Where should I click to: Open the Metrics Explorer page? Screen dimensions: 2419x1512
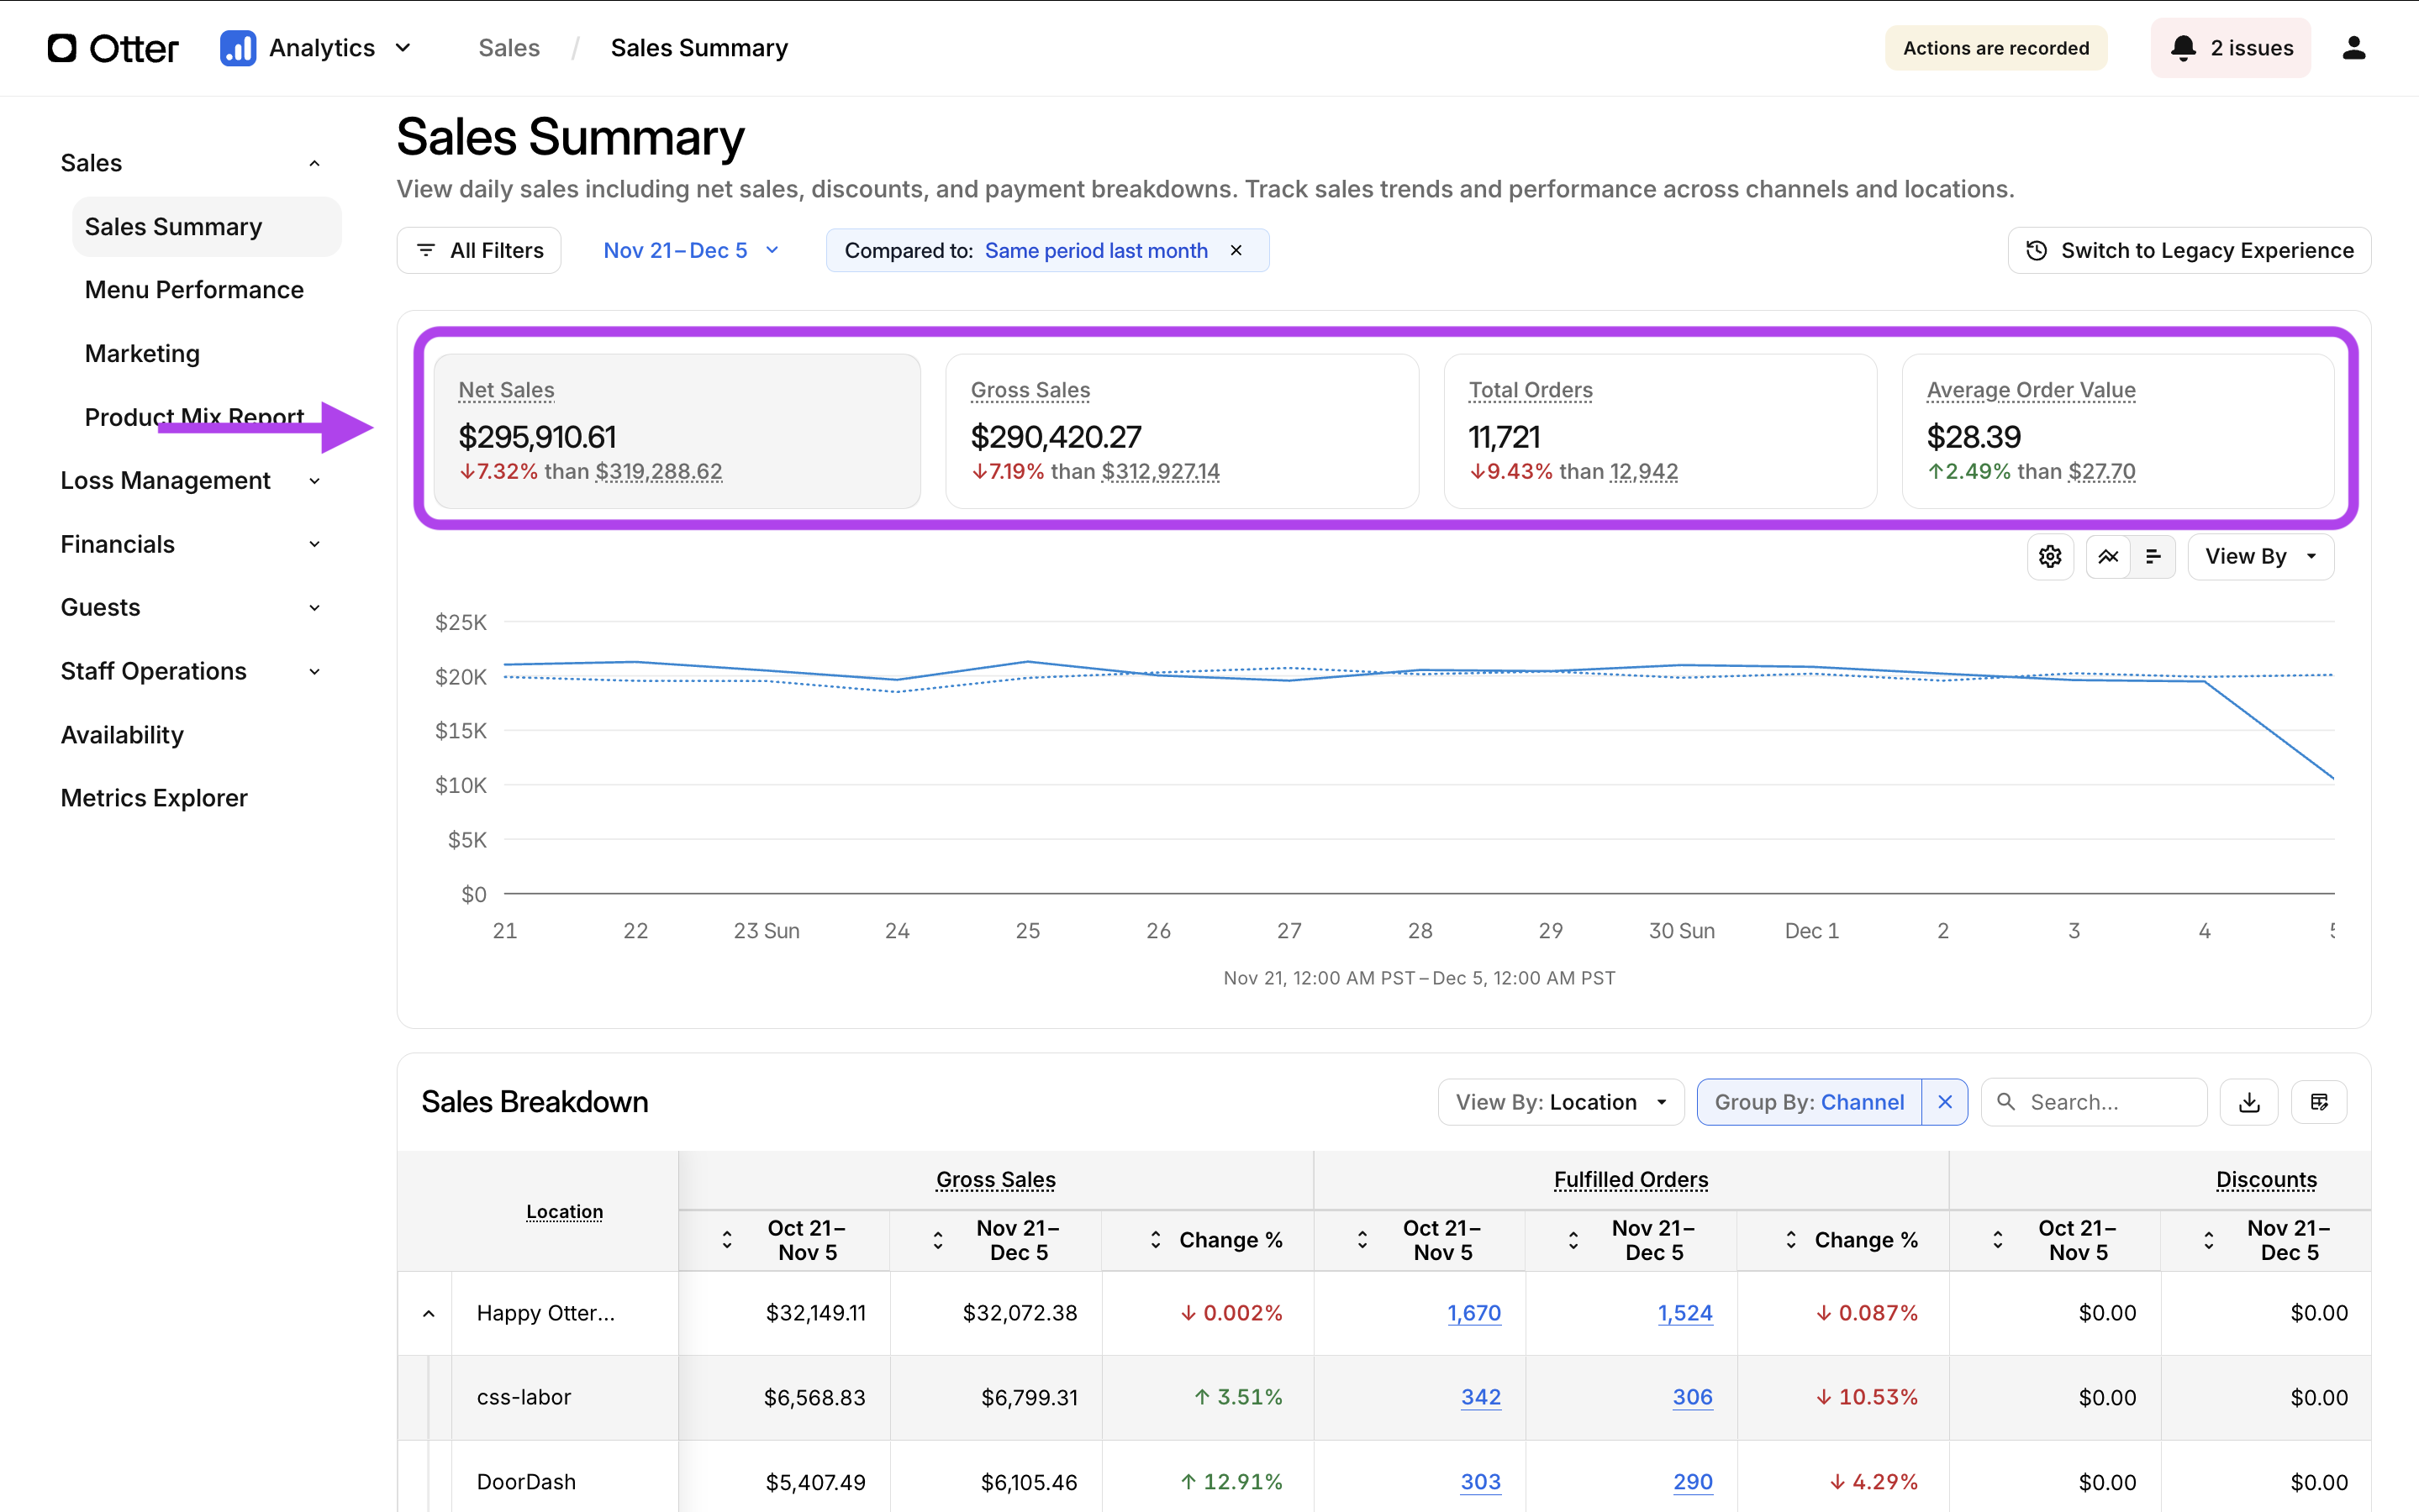pyautogui.click(x=153, y=798)
